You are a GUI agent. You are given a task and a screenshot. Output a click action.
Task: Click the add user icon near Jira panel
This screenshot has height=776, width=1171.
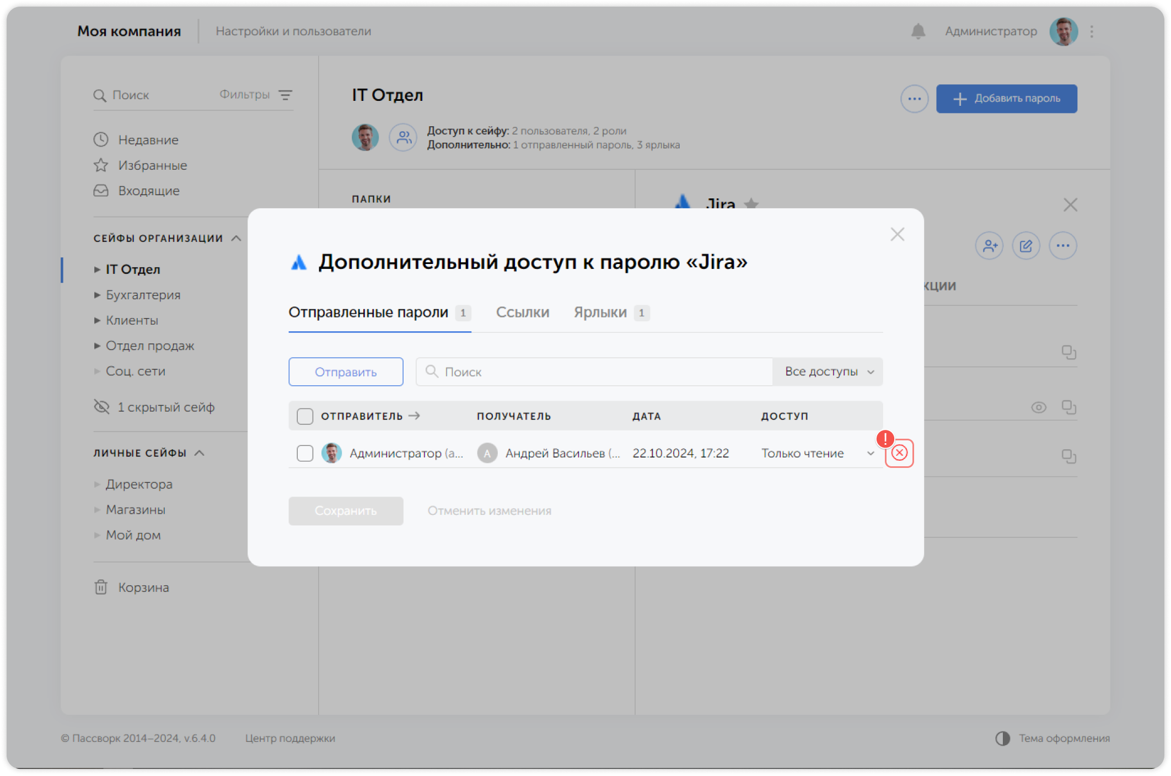click(989, 246)
